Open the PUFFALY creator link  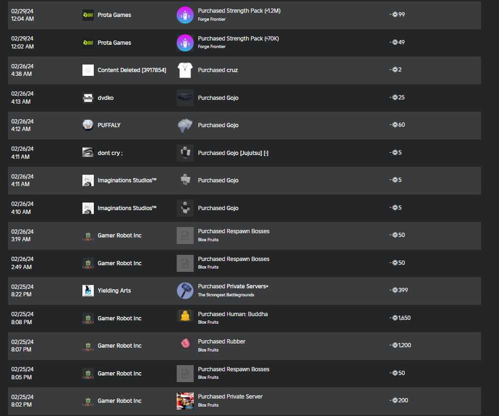click(109, 125)
